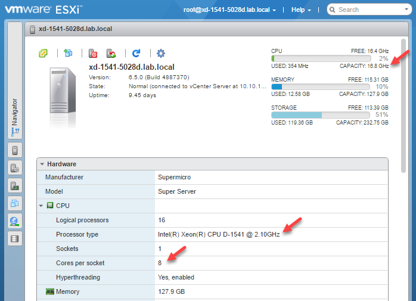Click the vertical scrollbar thumb
416x301 pixels.
click(403, 105)
